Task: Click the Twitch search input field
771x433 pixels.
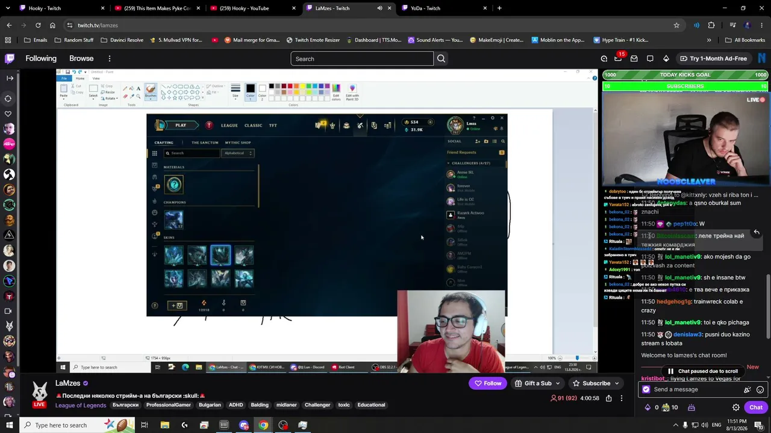Action: pyautogui.click(x=362, y=58)
